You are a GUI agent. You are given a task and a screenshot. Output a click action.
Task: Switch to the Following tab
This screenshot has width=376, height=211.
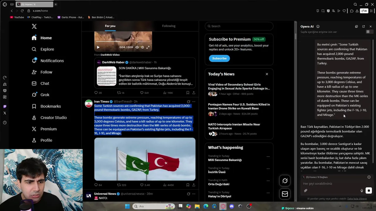point(169,26)
